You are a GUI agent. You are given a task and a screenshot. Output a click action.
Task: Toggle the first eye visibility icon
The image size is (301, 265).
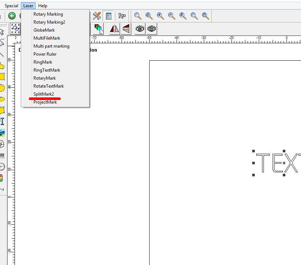pyautogui.click(x=140, y=29)
